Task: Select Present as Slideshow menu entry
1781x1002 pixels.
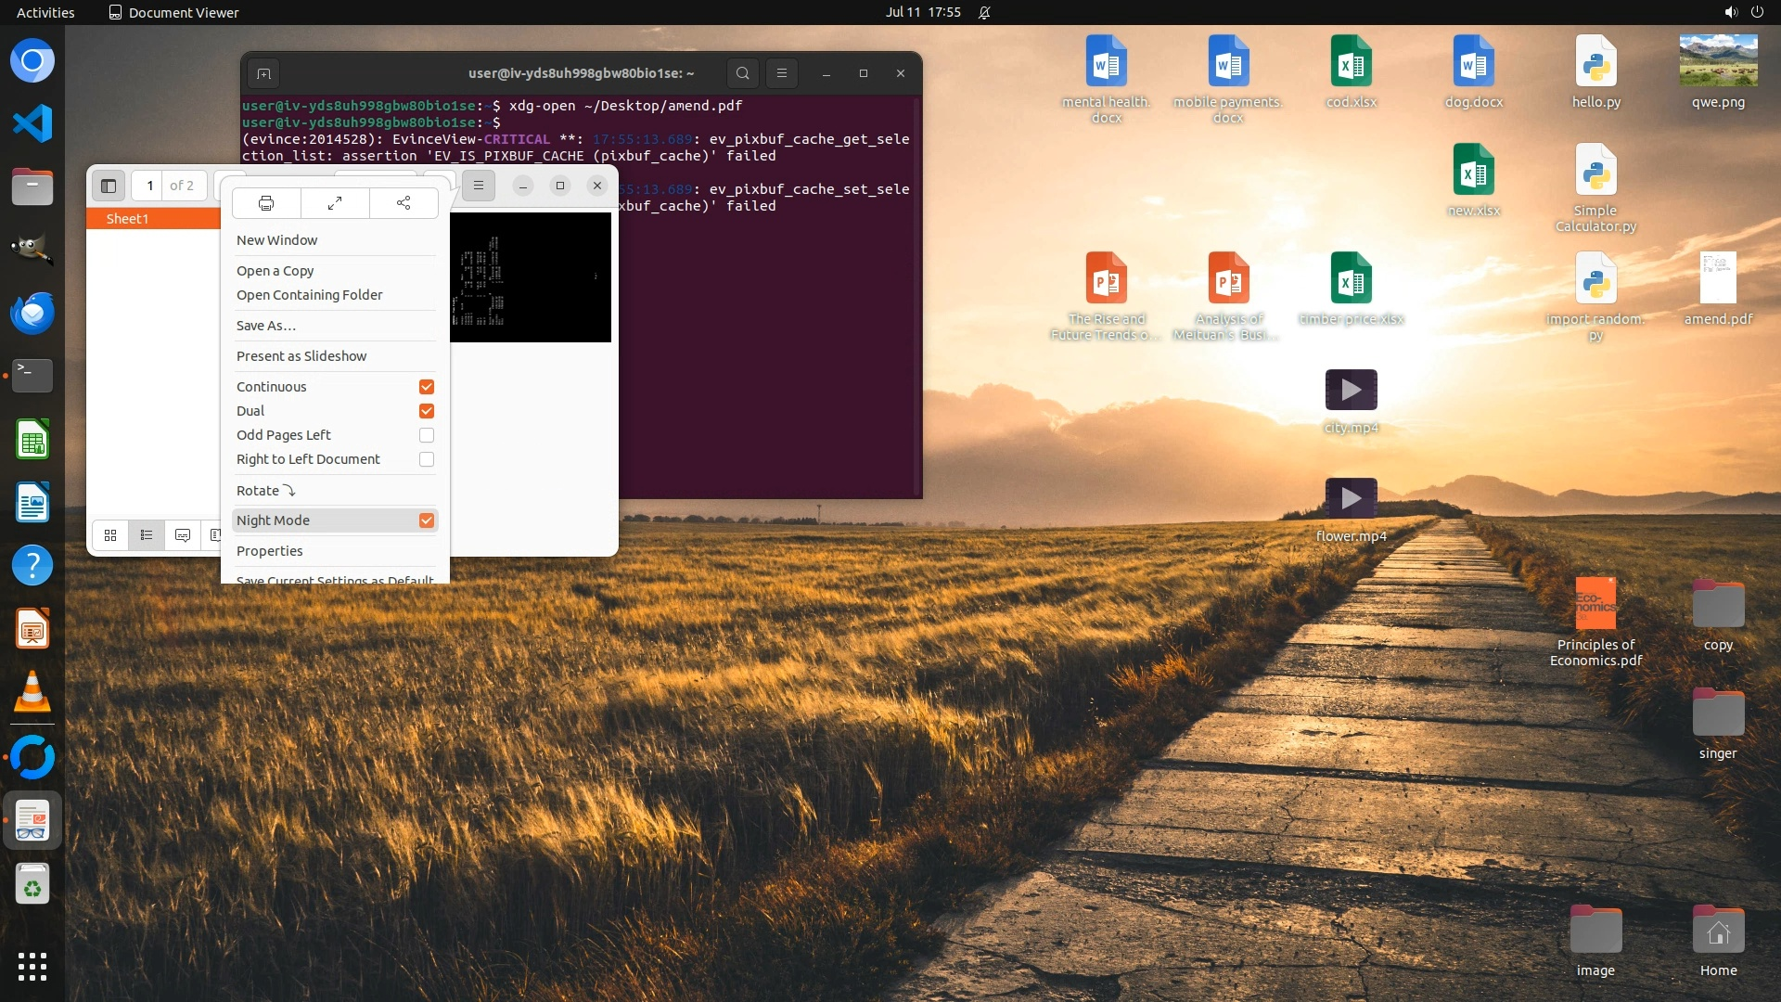Action: tap(301, 356)
